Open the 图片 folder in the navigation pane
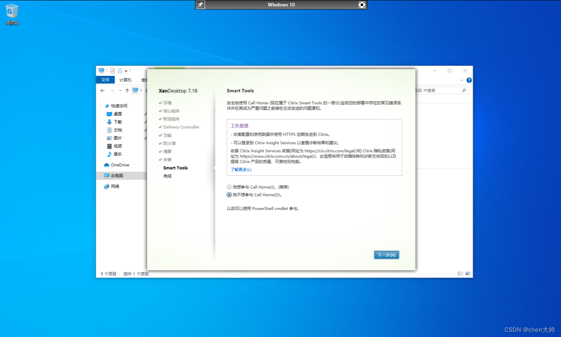This screenshot has width=561, height=337. (x=118, y=138)
